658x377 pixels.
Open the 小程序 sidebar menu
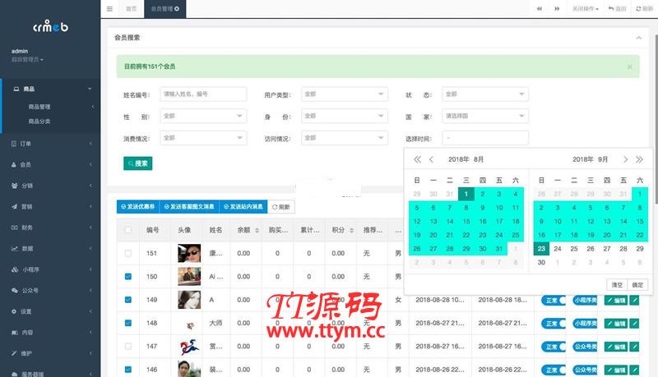click(50, 269)
